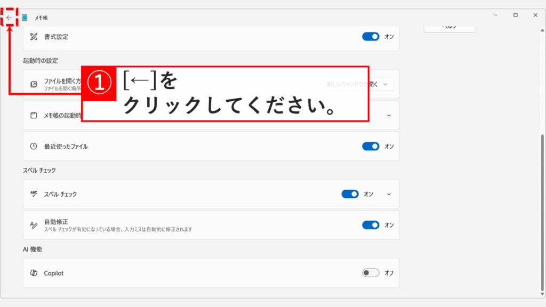546x307 pixels.
Task: Click the back arrow icon
Action: pos(9,17)
